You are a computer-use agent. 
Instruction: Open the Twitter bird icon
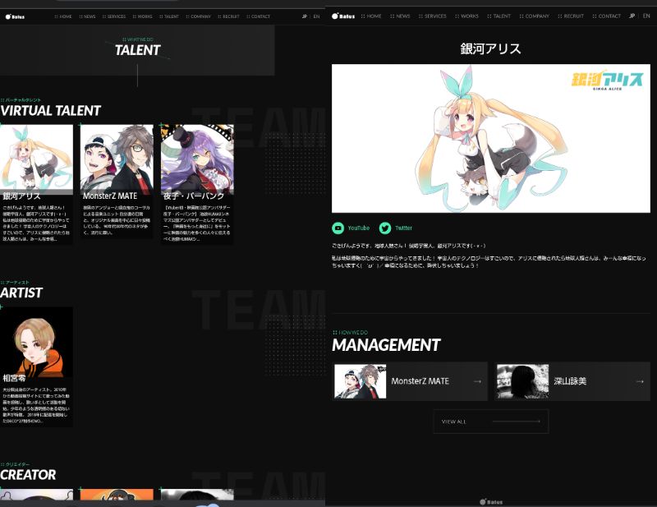tap(385, 228)
